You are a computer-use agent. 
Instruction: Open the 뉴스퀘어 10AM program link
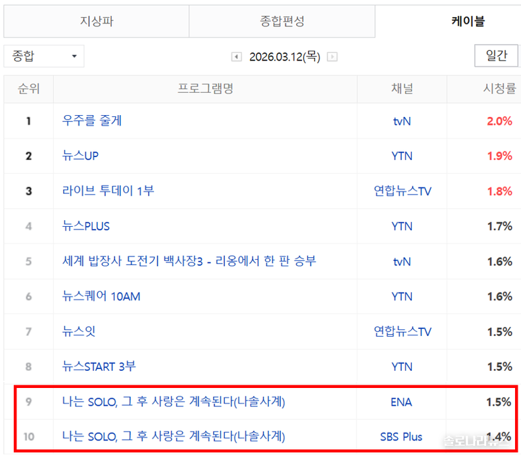[101, 297]
